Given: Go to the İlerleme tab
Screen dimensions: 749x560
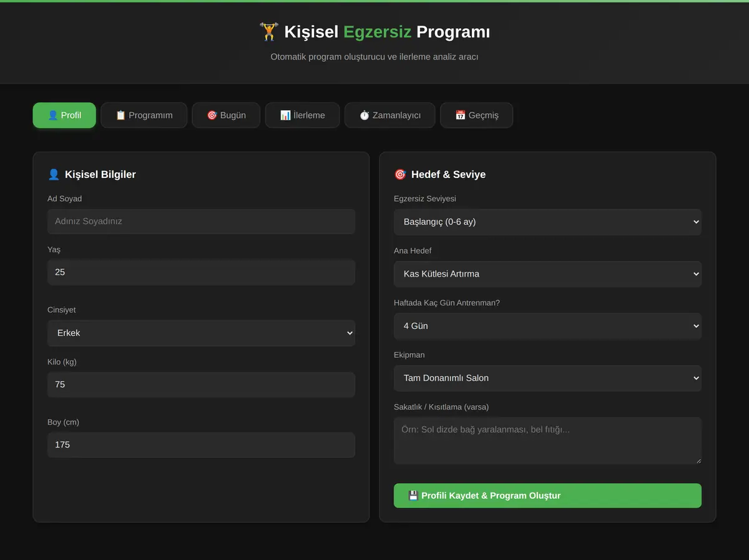Looking at the screenshot, I should [x=303, y=115].
